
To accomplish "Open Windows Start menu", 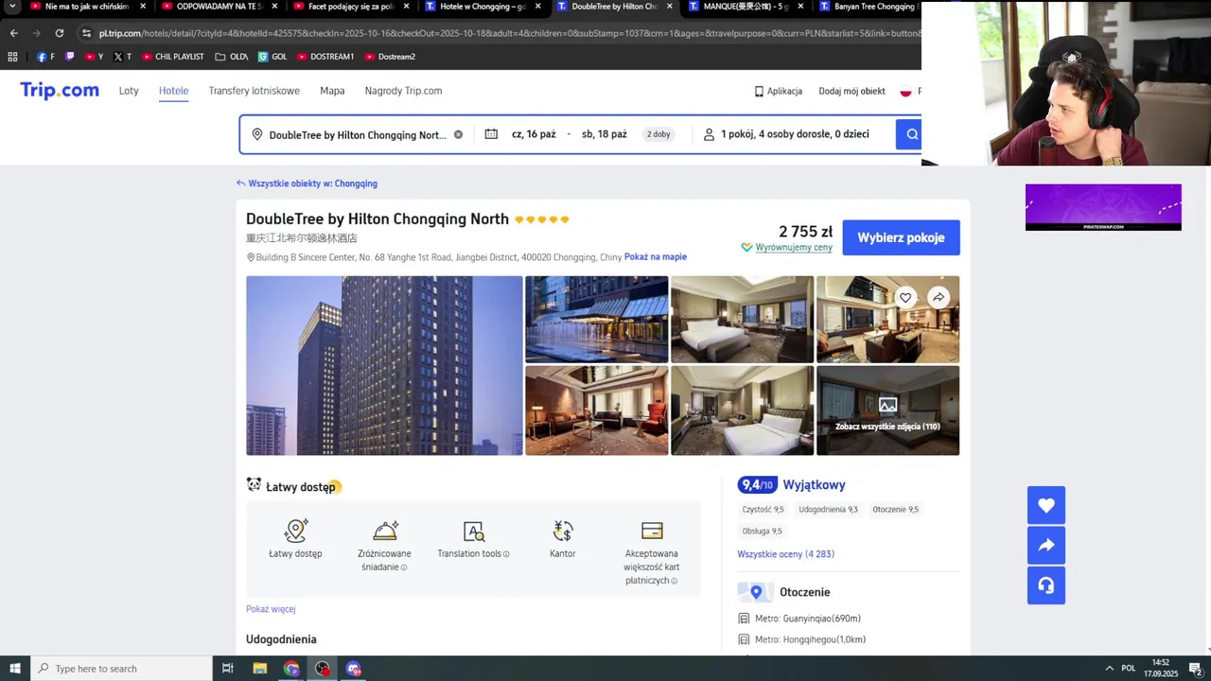I will click(15, 669).
